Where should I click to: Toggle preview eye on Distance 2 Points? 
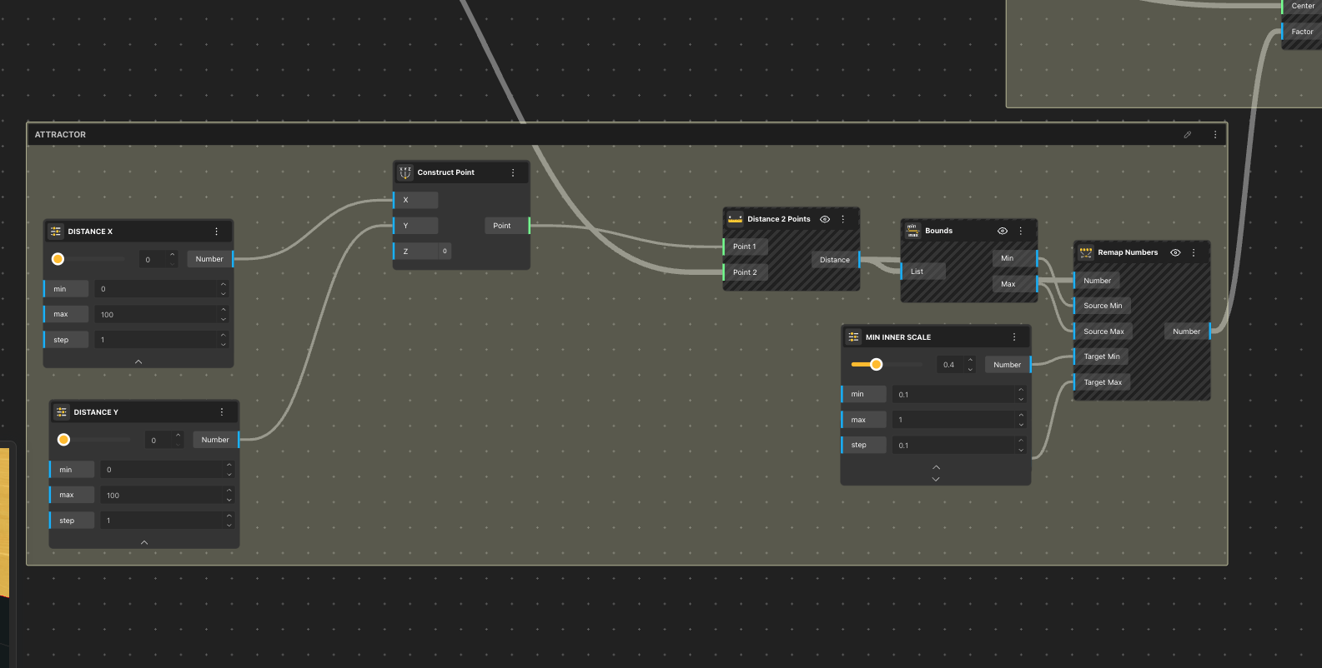coord(825,219)
